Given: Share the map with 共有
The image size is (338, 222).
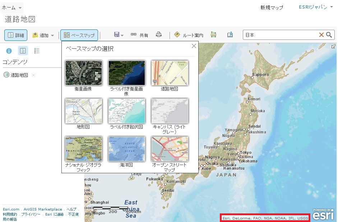Looking at the screenshot, I should (139, 35).
